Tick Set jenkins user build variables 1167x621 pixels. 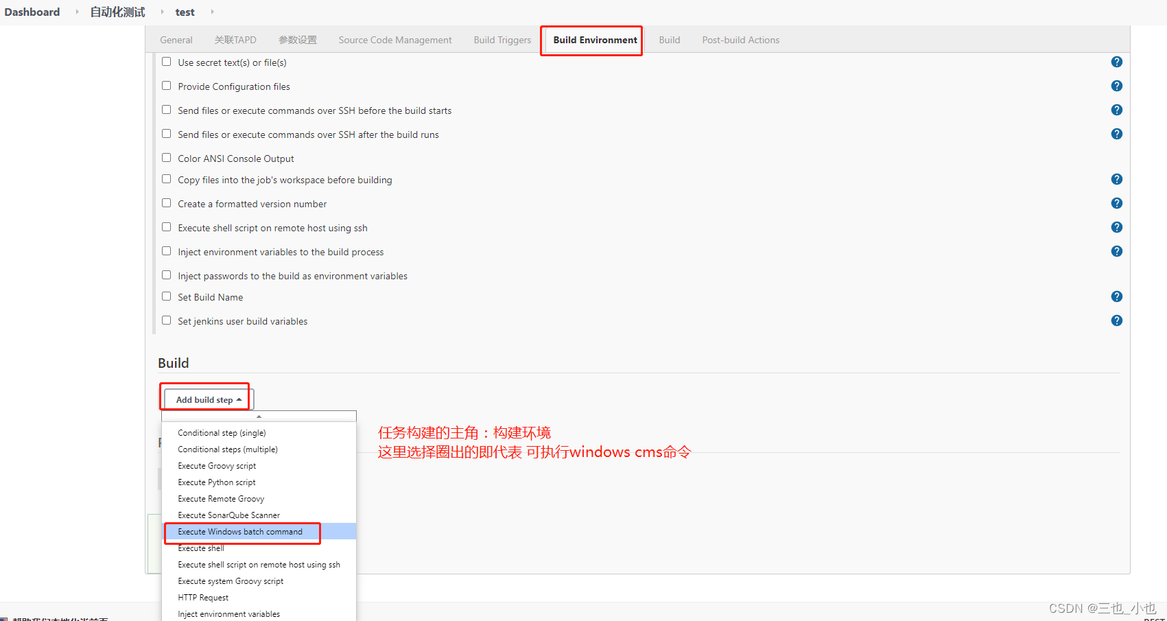tap(166, 320)
